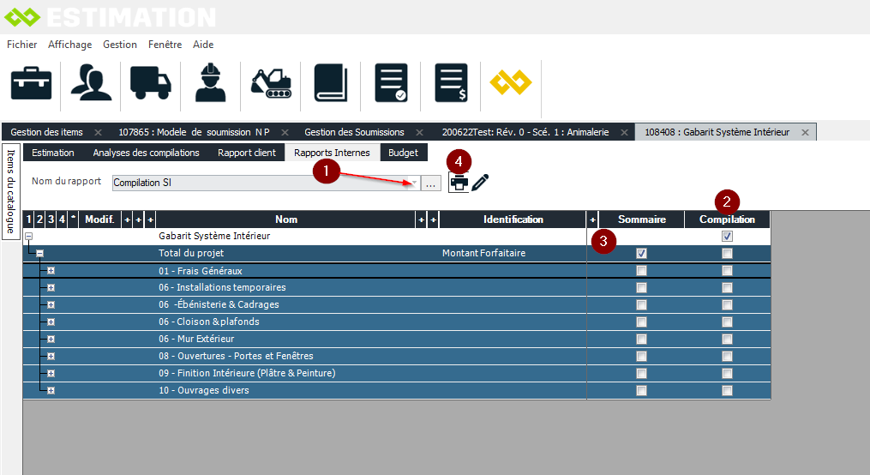Open the Items du catalogue side panel
The width and height of the screenshot is (870, 475).
pyautogui.click(x=10, y=190)
